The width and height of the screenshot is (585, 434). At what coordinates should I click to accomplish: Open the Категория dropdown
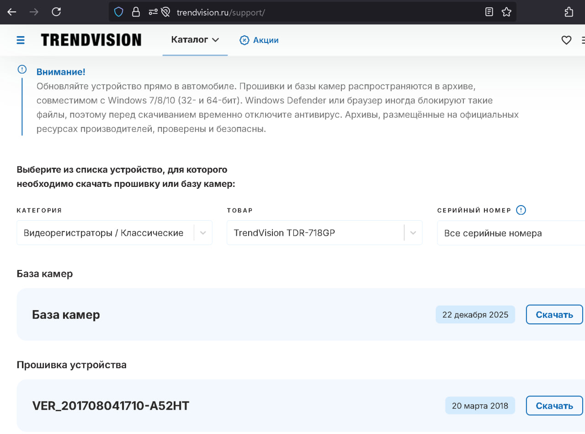pyautogui.click(x=114, y=233)
